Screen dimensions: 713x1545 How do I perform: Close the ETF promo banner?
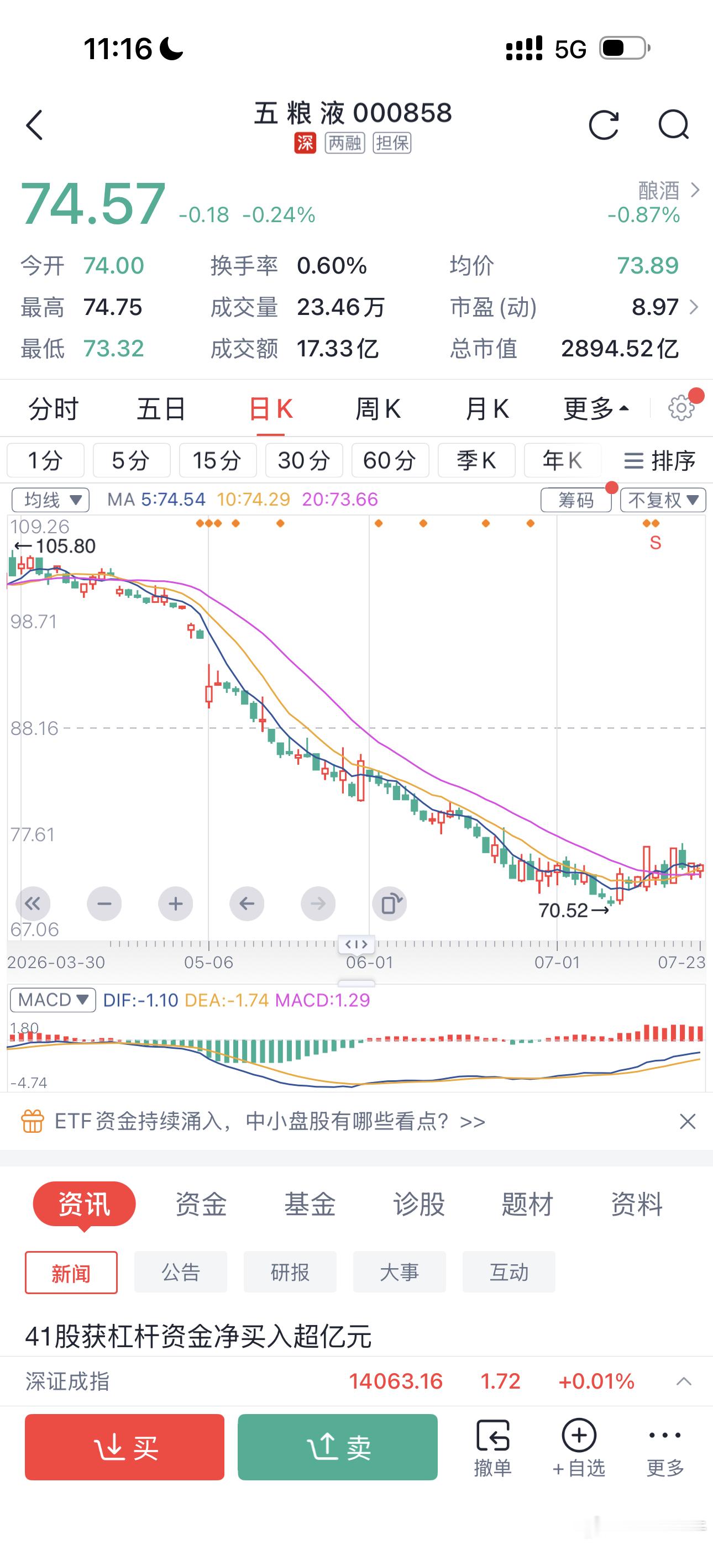(687, 1121)
